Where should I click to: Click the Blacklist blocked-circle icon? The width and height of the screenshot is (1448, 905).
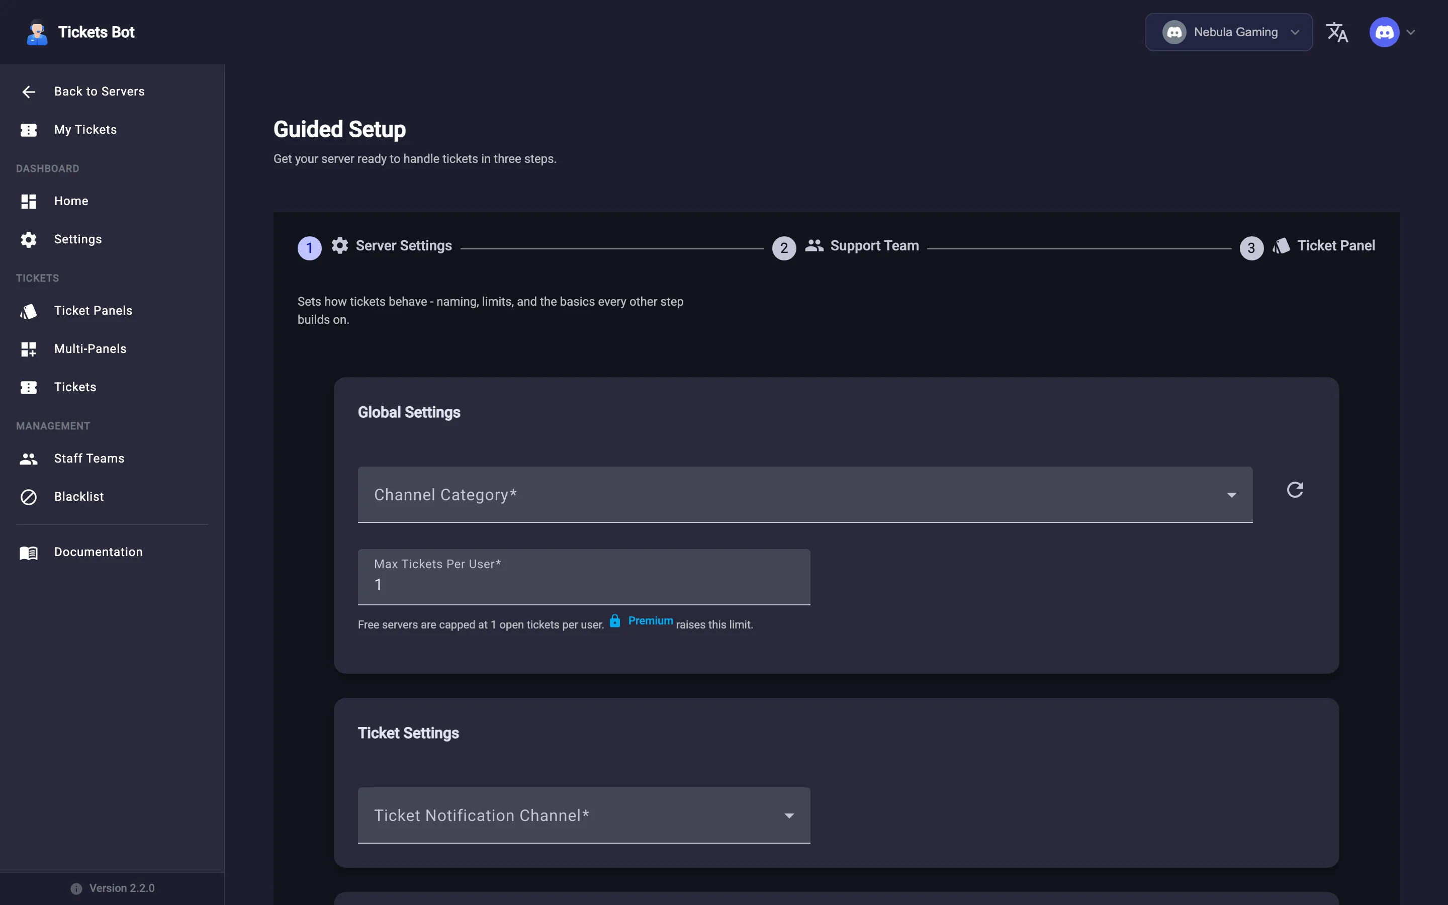point(29,497)
